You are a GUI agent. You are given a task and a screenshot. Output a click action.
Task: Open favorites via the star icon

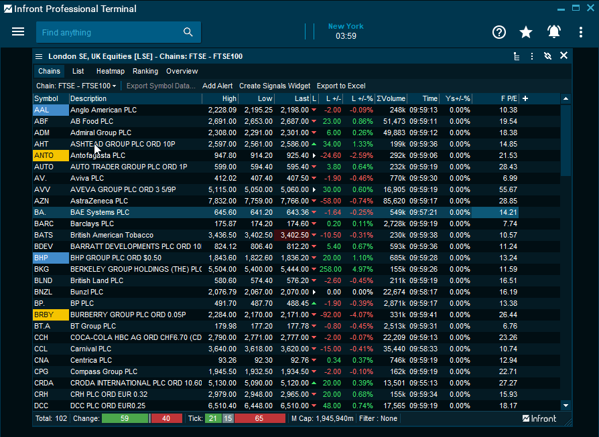click(x=526, y=32)
